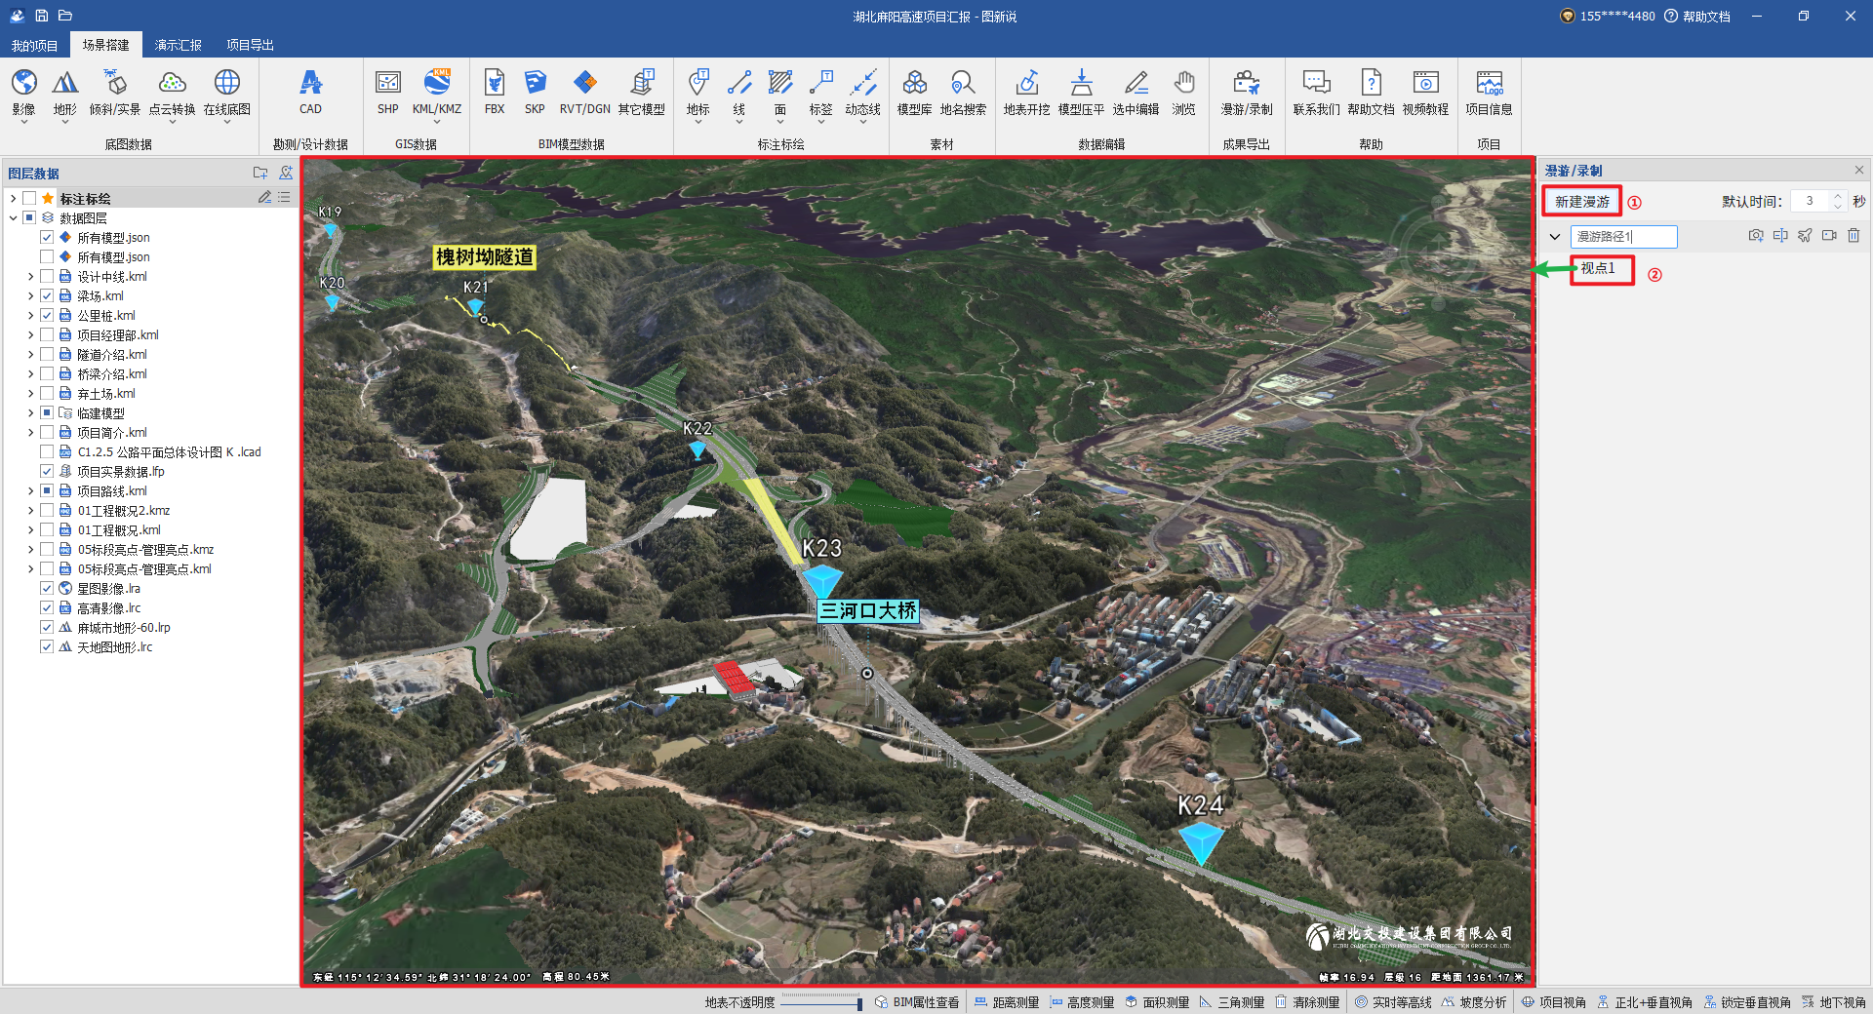
Task: Enable the 隧道介绍.kml layer checkbox
Action: [x=47, y=355]
